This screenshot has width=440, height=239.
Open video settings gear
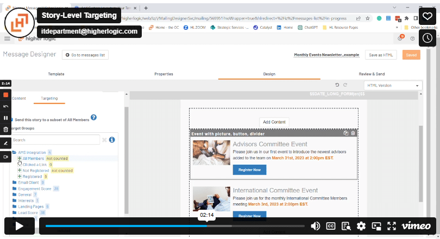[x=361, y=226]
